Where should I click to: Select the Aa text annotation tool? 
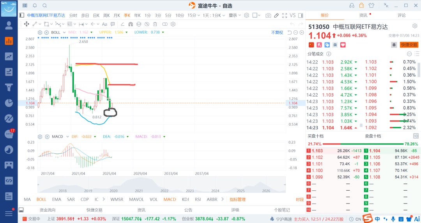click(x=104, y=24)
